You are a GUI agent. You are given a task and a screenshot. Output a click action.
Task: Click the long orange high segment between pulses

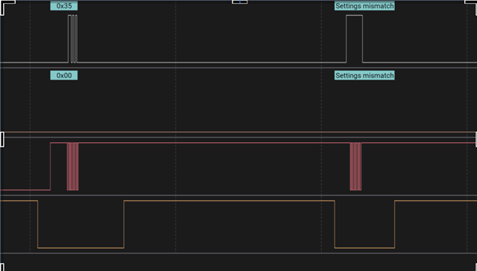click(x=229, y=201)
